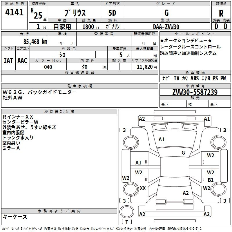Select the XX mark on the car diagram
This screenshot has height=232, width=232.
tap(143, 188)
